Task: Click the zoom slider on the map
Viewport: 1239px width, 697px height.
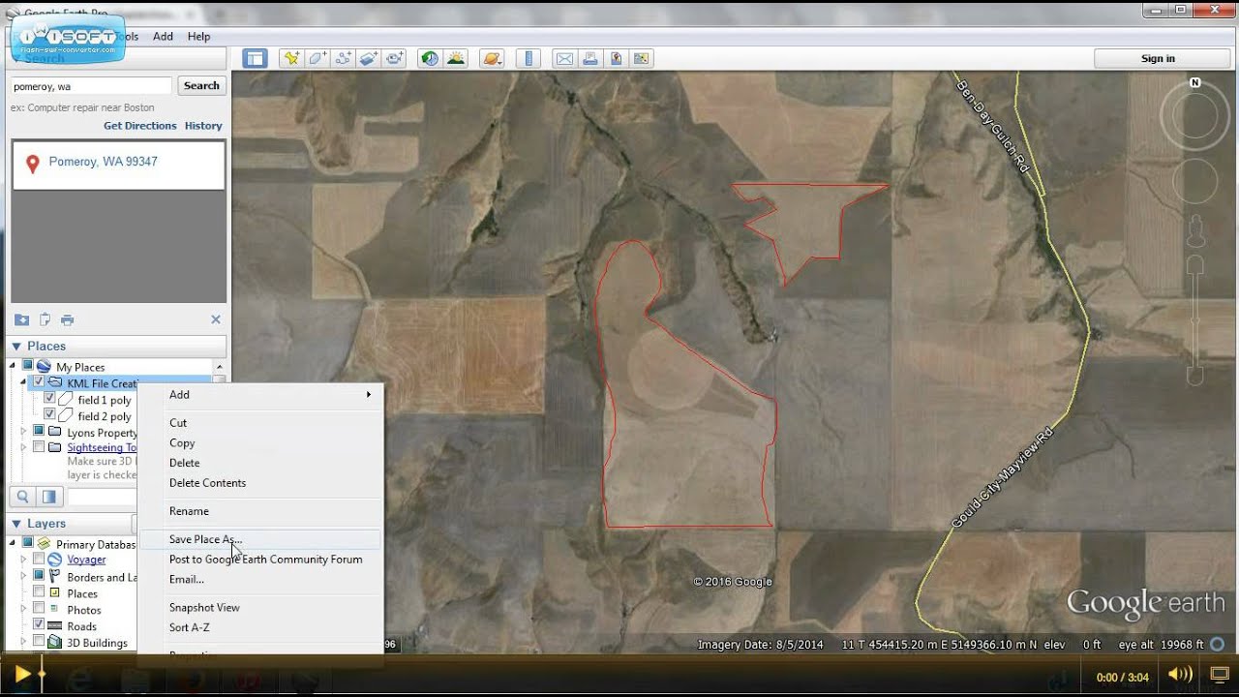Action: [1195, 319]
